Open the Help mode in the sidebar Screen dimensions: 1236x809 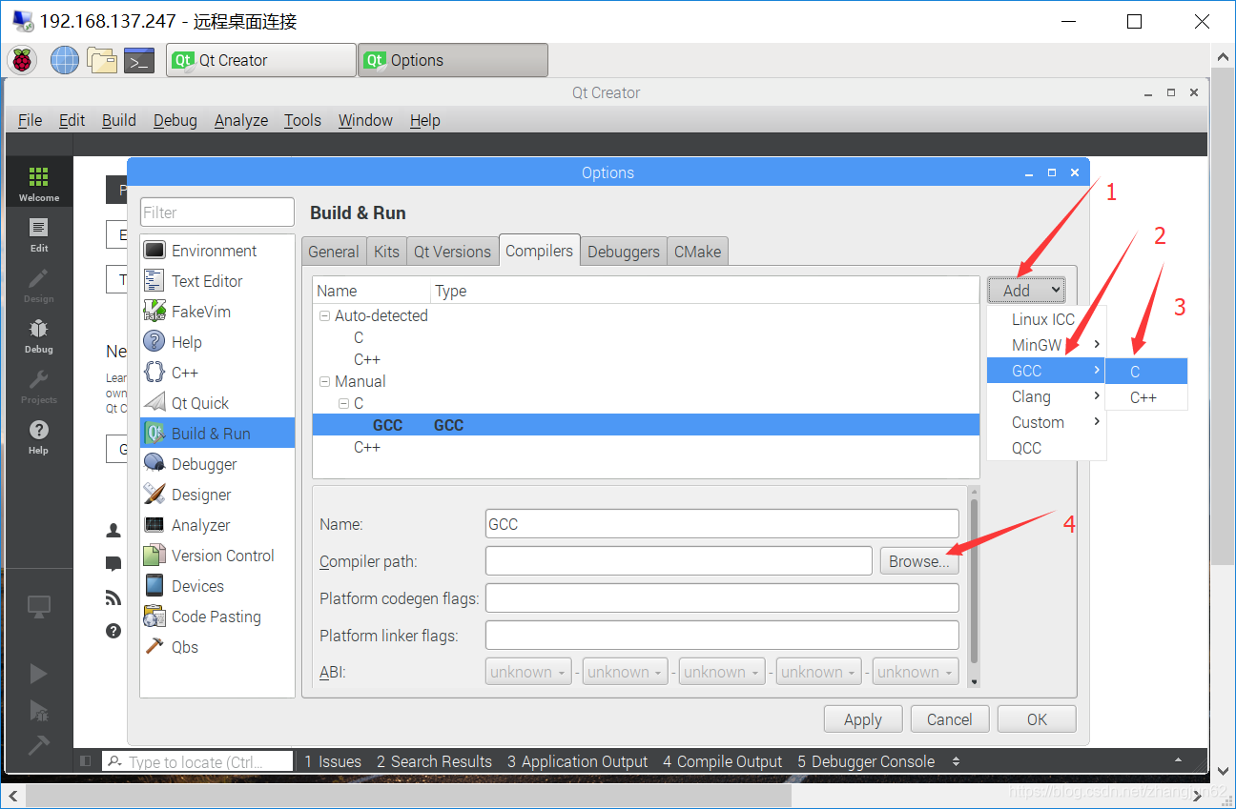[x=39, y=436]
